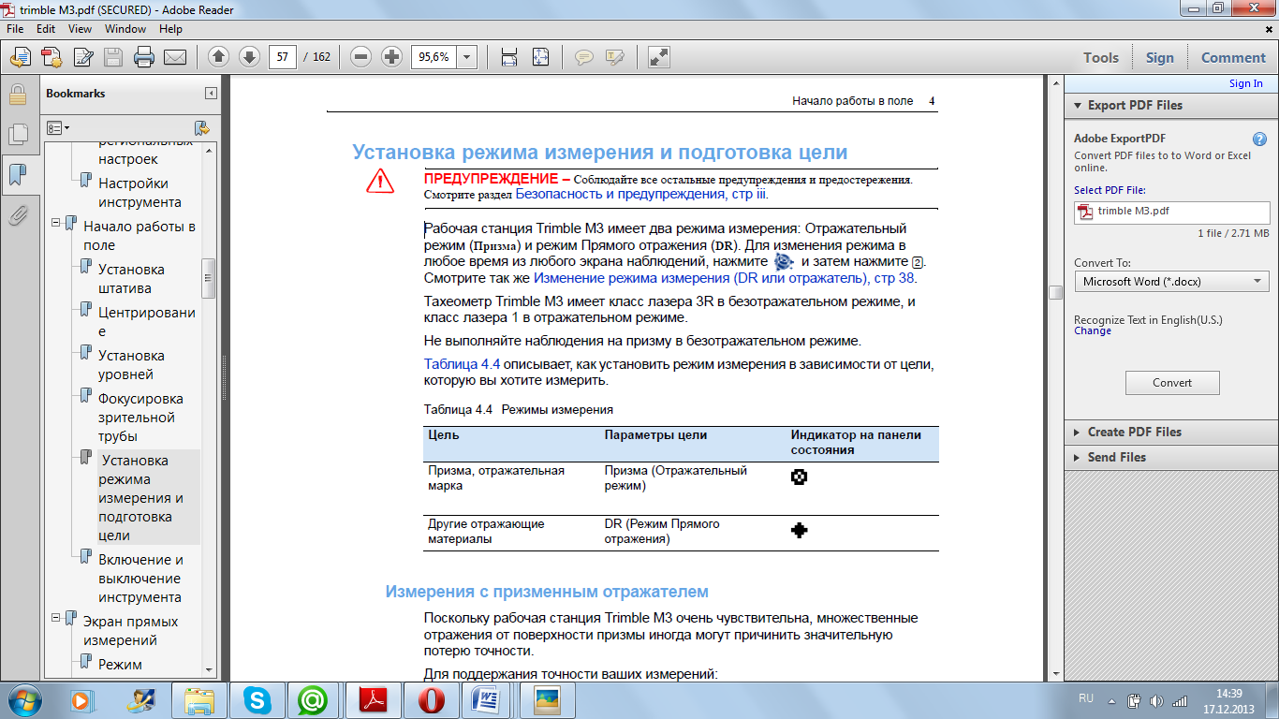Click the zoom percentage field
The width and height of the screenshot is (1279, 719).
point(434,57)
